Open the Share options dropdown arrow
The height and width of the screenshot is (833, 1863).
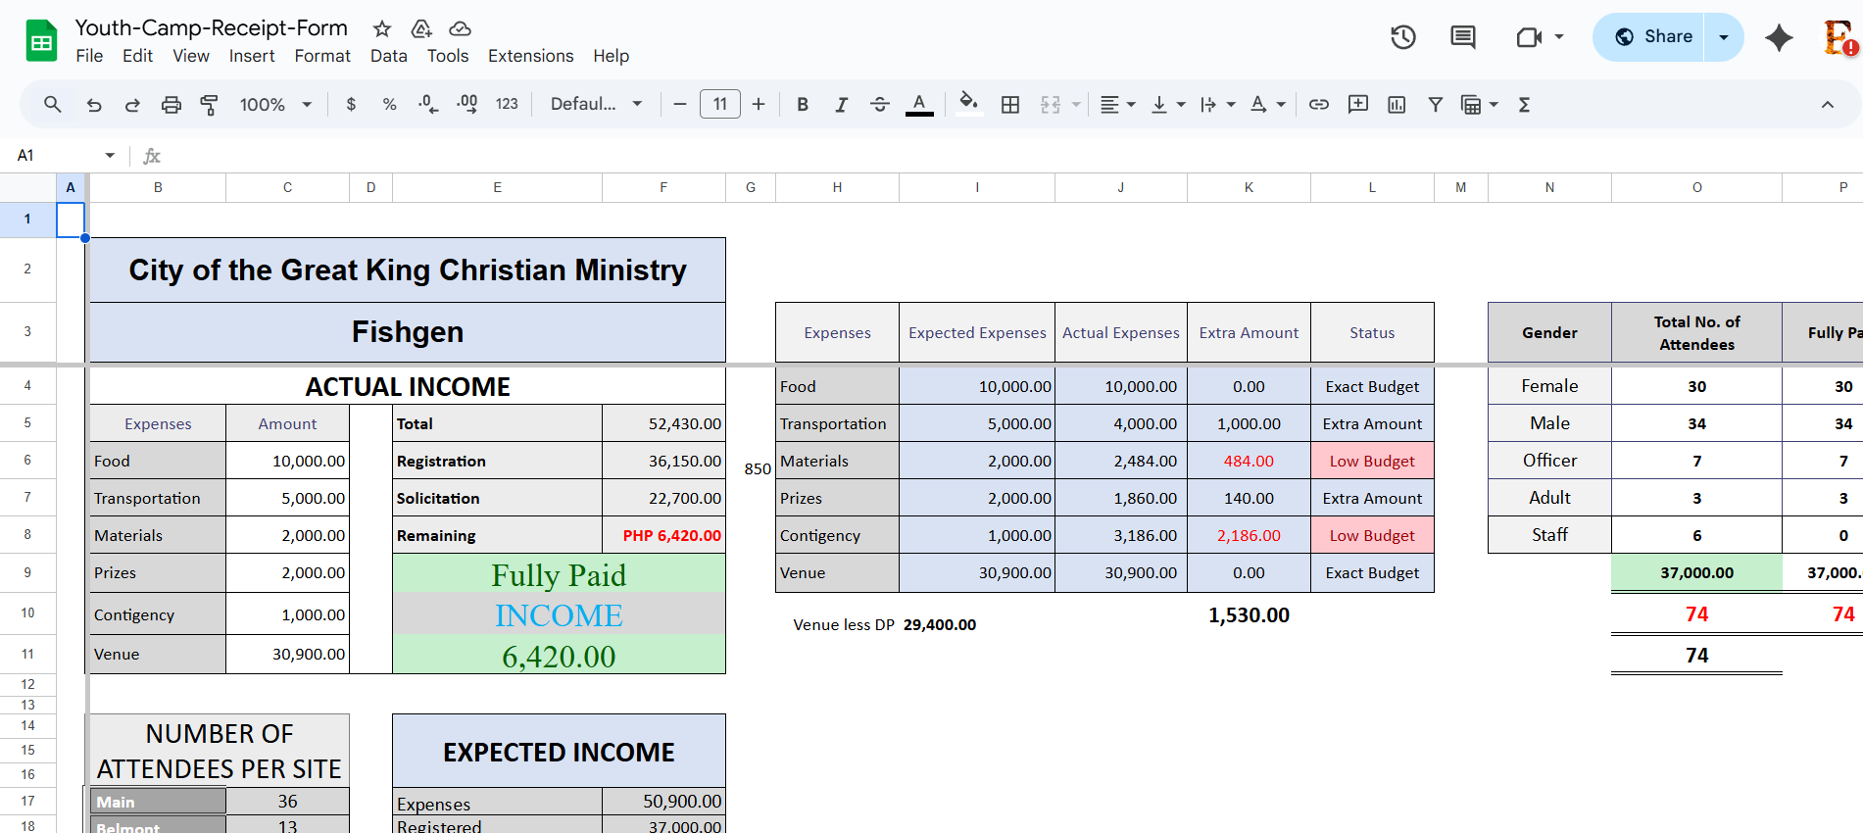(1724, 37)
